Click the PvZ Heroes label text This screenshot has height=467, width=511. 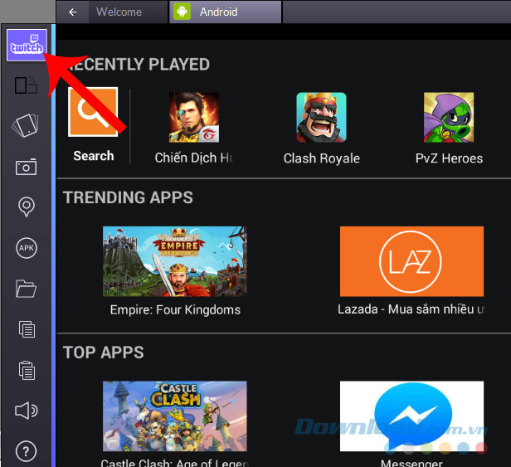point(449,158)
